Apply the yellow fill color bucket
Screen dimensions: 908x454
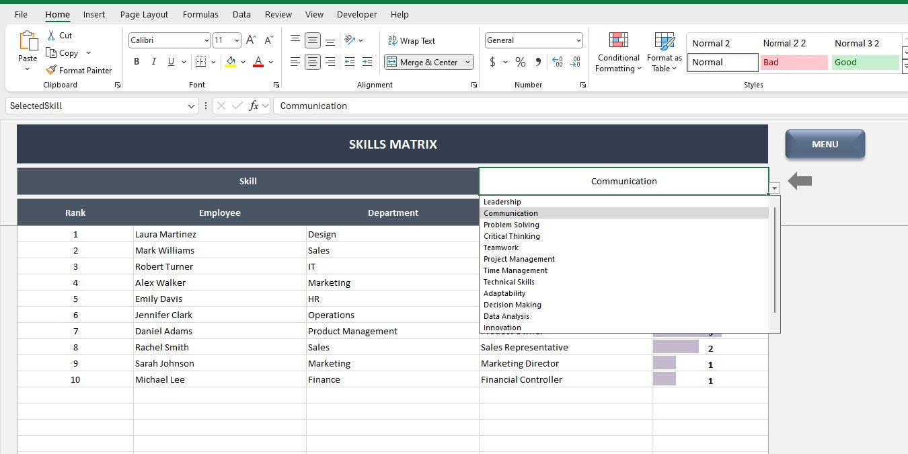[x=231, y=62]
